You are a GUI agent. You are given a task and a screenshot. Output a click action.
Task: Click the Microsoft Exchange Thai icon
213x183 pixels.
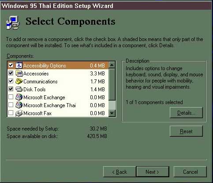click(x=19, y=105)
